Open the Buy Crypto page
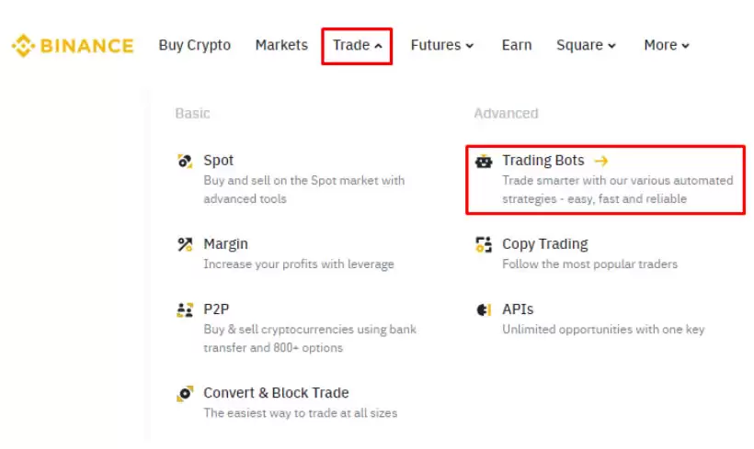754x449 pixels. pyautogui.click(x=194, y=45)
